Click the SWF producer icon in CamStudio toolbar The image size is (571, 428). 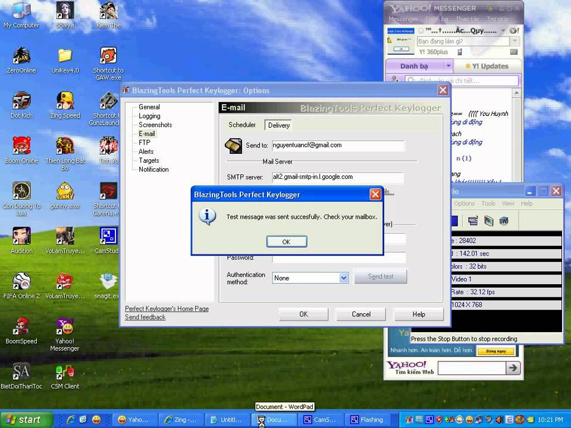click(503, 221)
